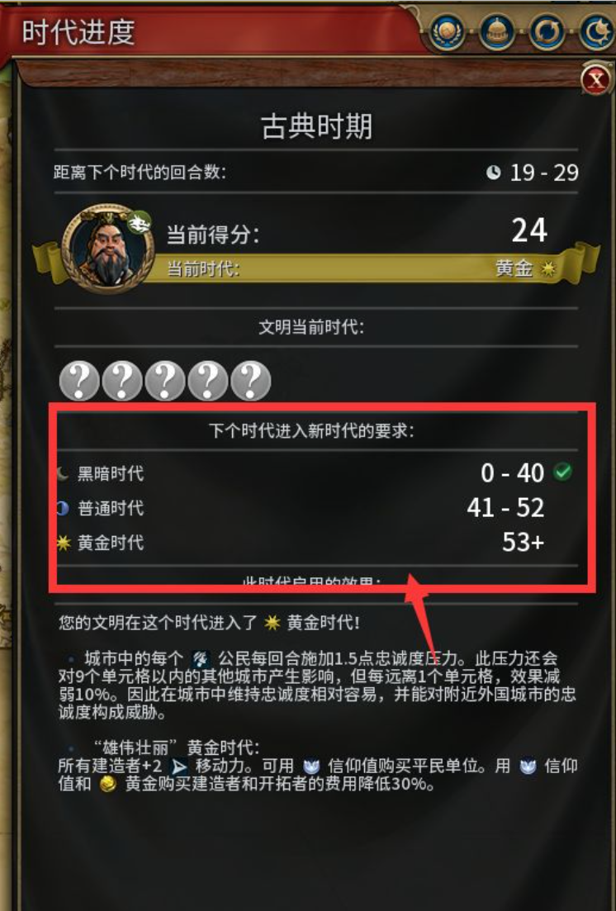This screenshot has width=616, height=911.
Task: Click the movement arrow icon before 移动力
Action: tap(179, 767)
